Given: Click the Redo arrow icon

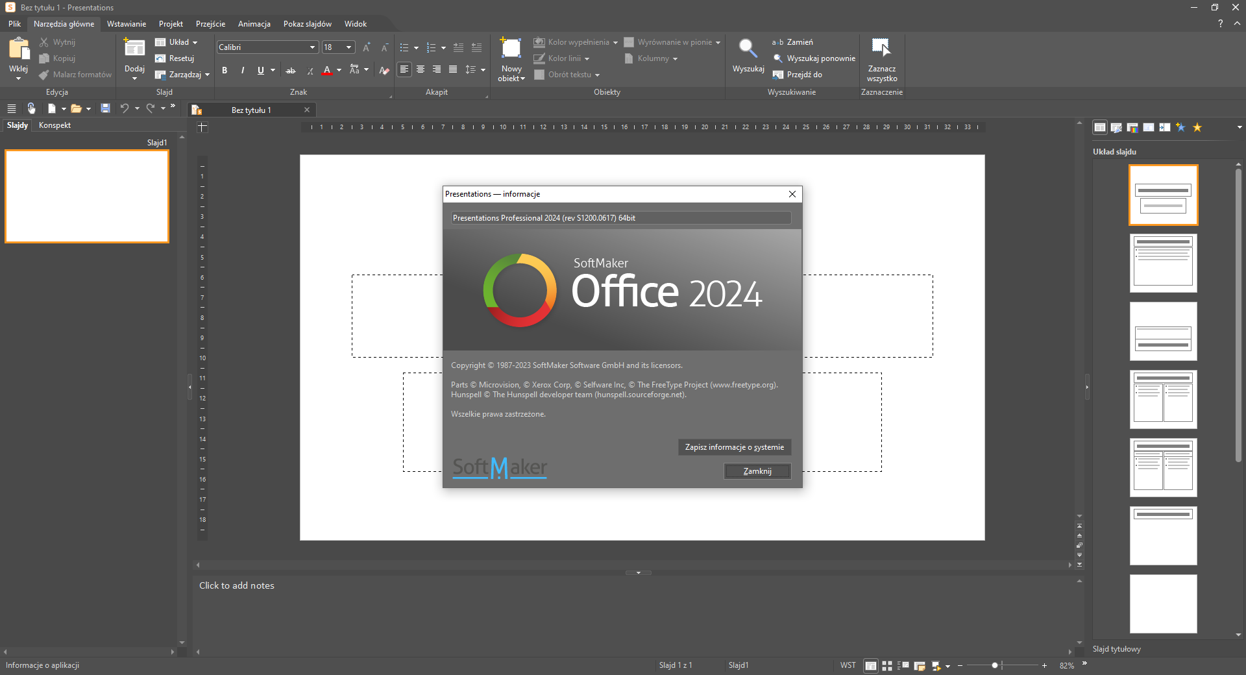Looking at the screenshot, I should point(151,108).
